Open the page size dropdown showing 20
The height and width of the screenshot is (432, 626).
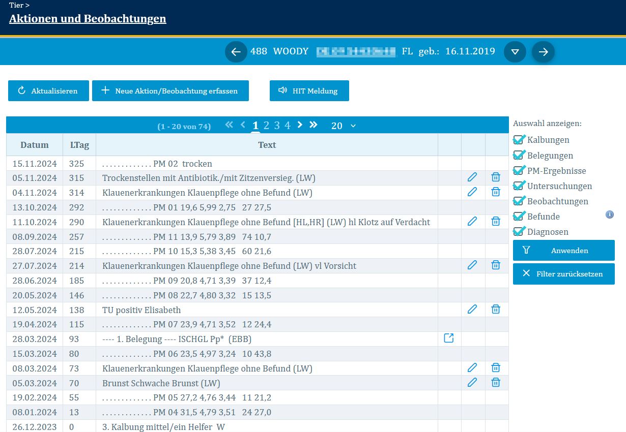pos(344,126)
